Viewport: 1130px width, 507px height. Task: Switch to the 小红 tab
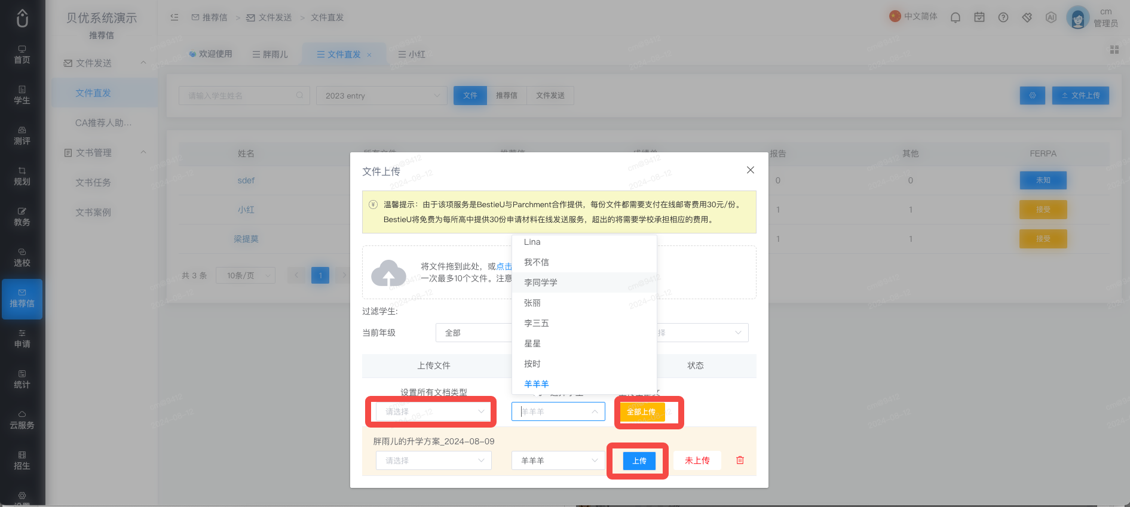[412, 54]
